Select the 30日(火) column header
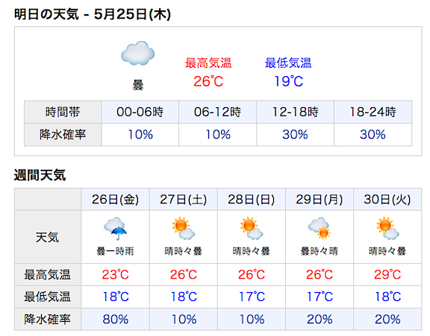This screenshot has width=430, height=336. (x=387, y=200)
